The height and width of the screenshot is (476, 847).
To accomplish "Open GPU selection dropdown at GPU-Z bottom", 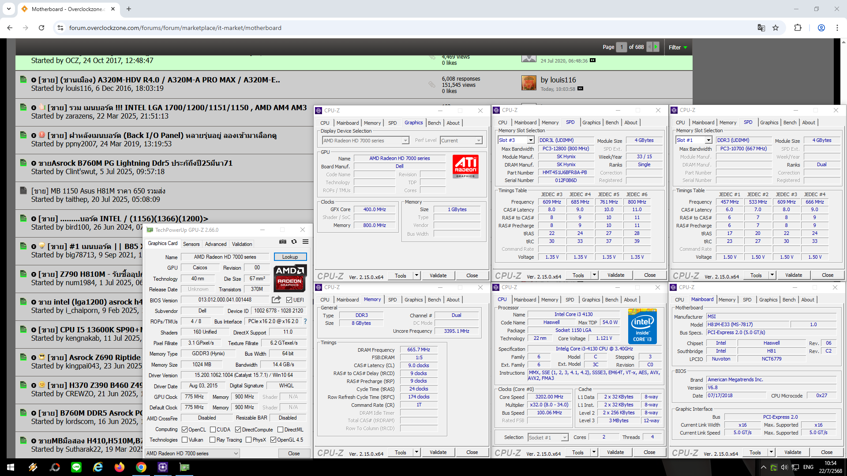I will point(192,453).
